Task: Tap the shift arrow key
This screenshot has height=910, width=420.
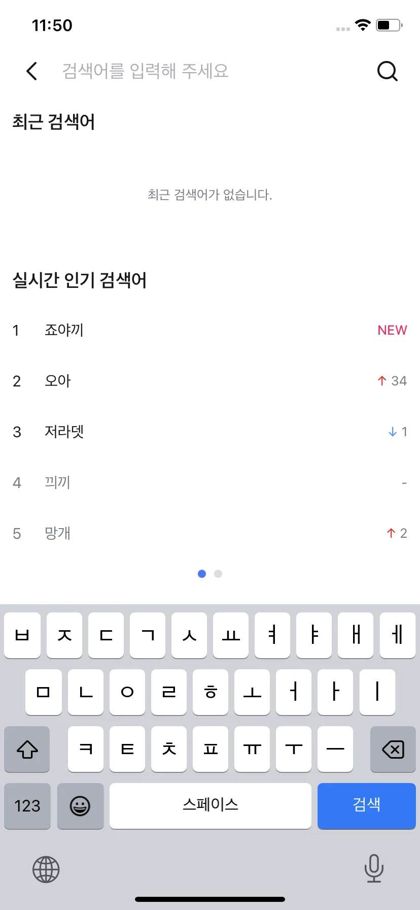Action: pyautogui.click(x=27, y=749)
